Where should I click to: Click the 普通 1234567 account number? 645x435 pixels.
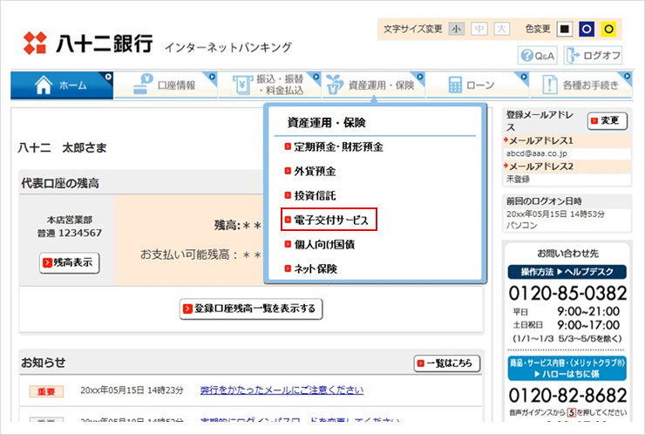[70, 233]
